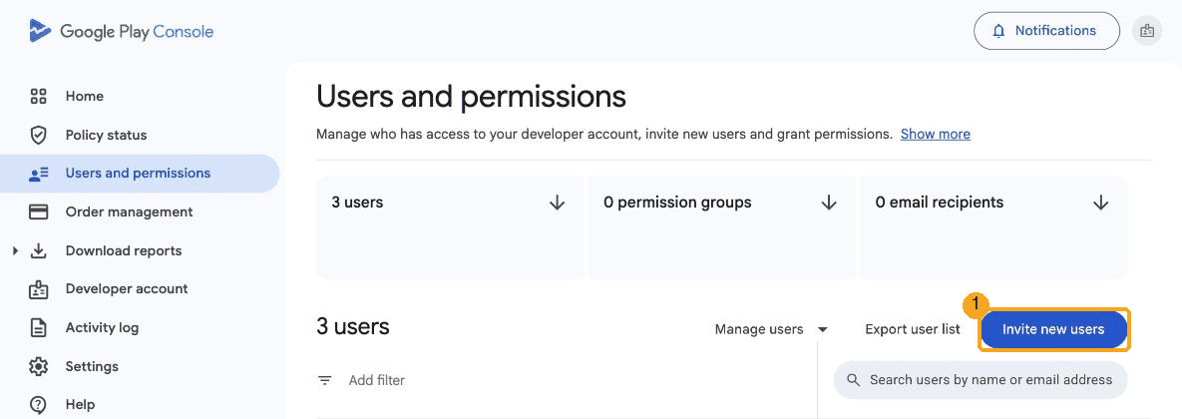
Task: Click the Show more link
Action: pos(935,134)
